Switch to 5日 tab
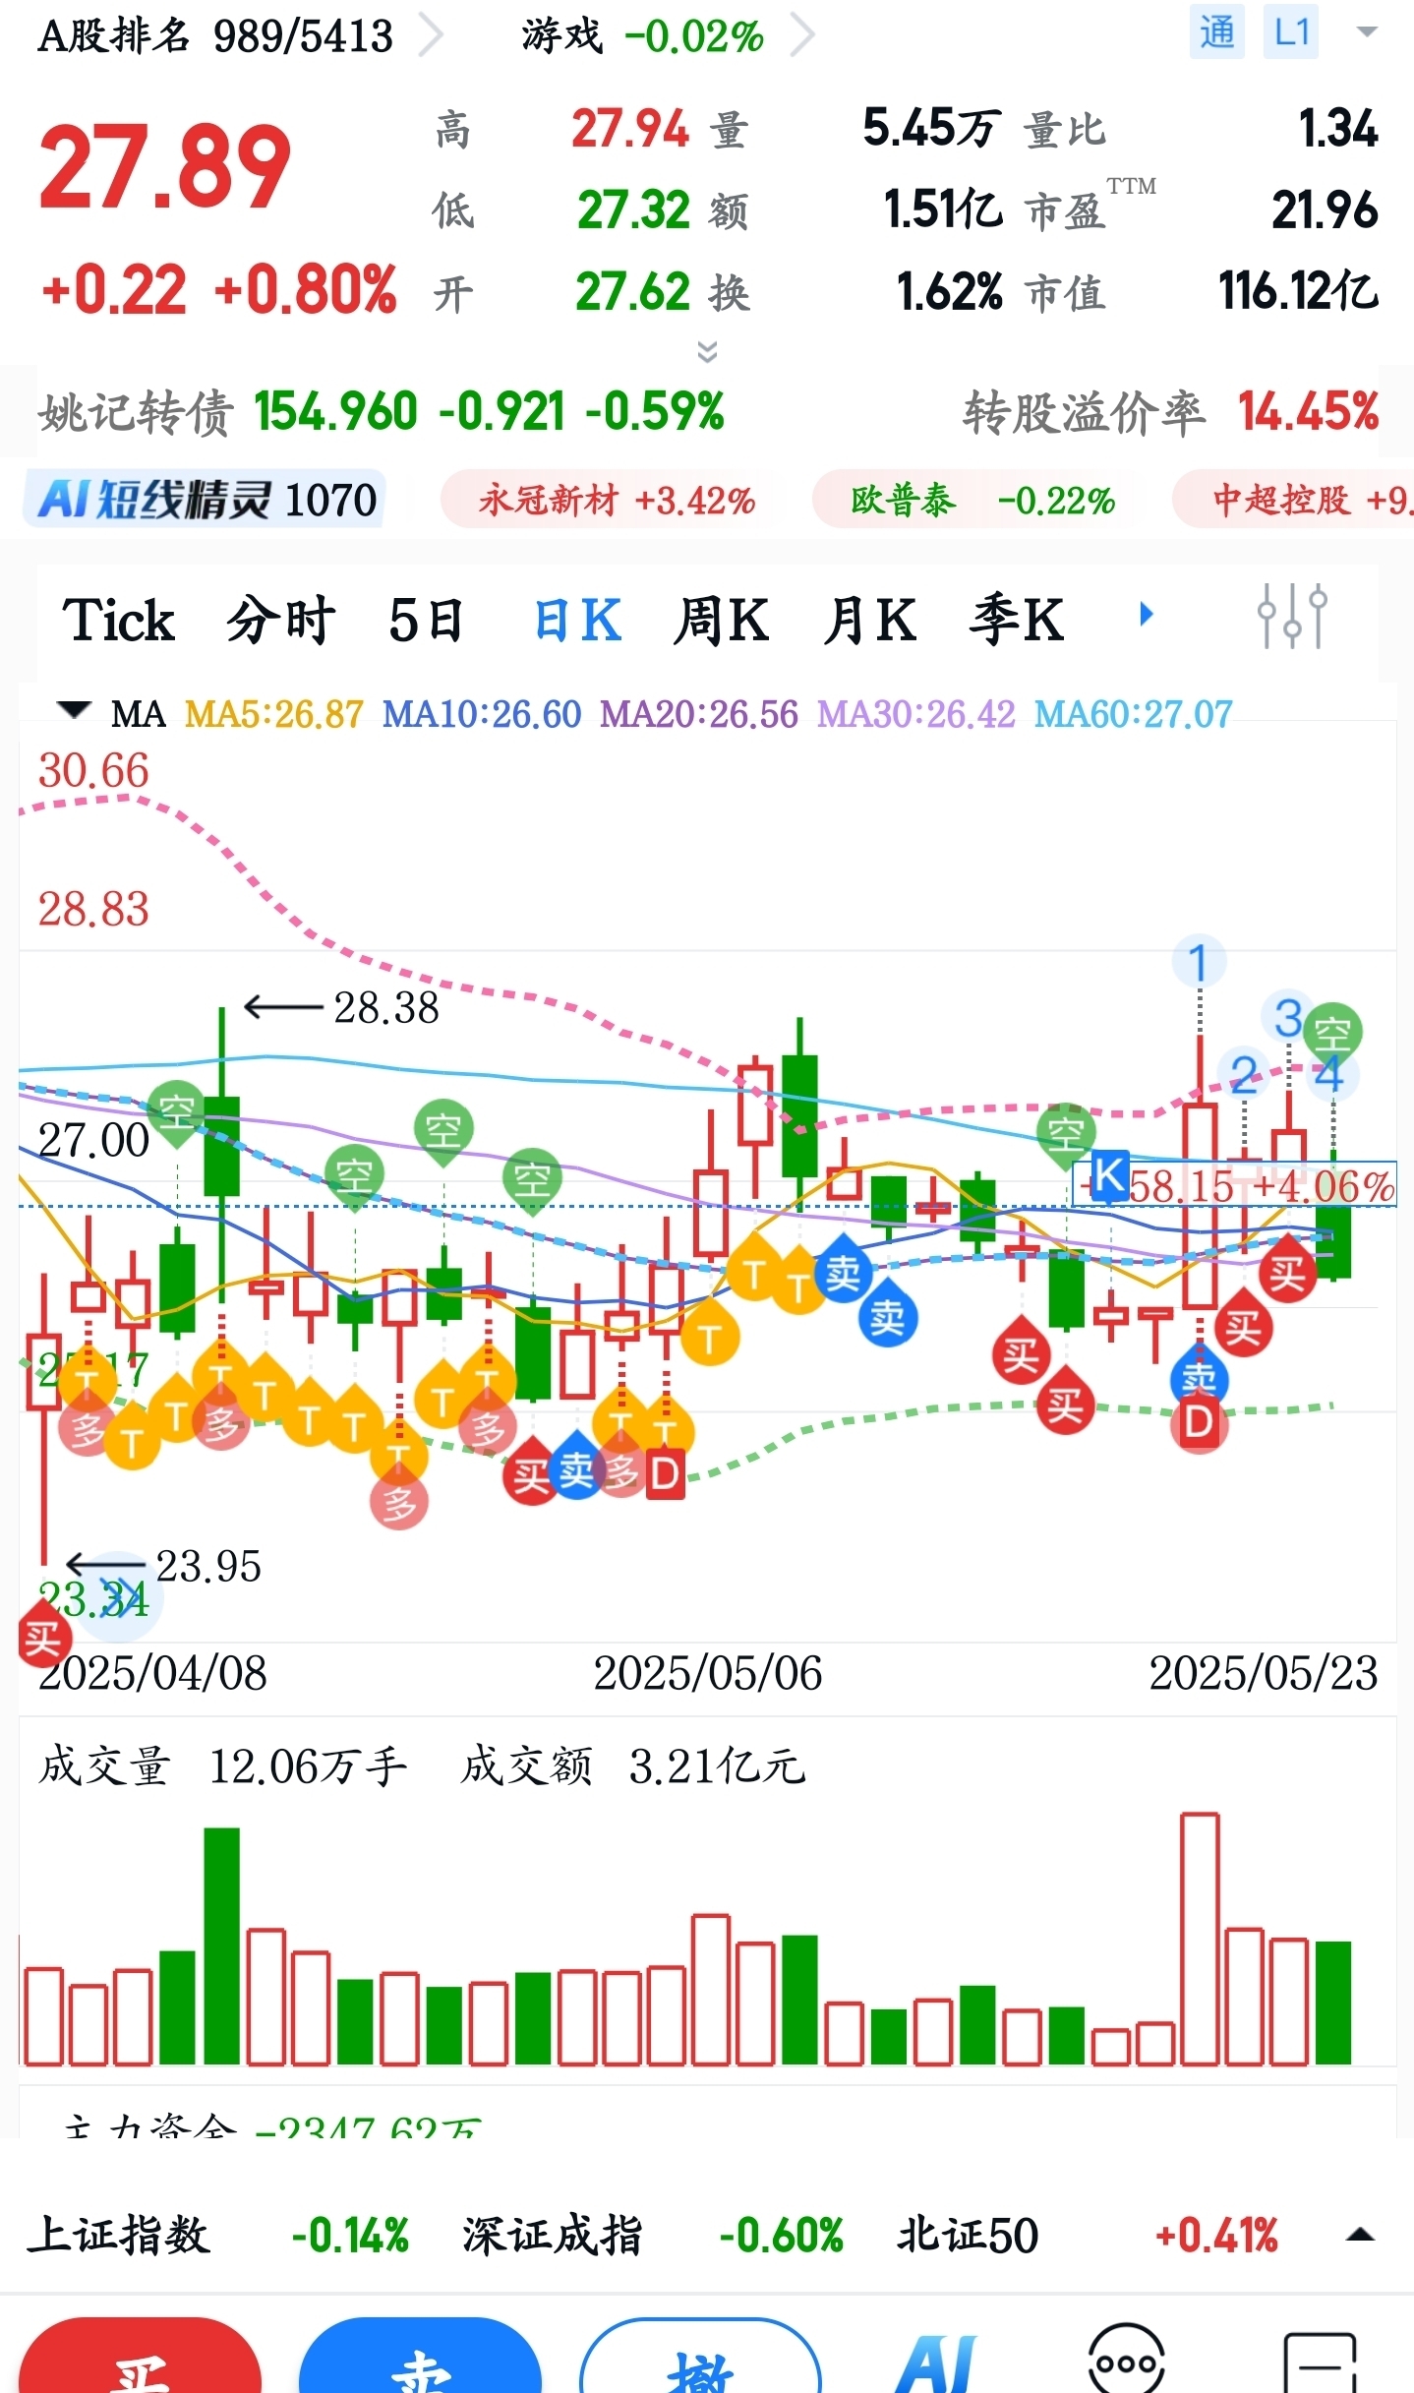Image resolution: width=1414 pixels, height=2393 pixels. 426,621
